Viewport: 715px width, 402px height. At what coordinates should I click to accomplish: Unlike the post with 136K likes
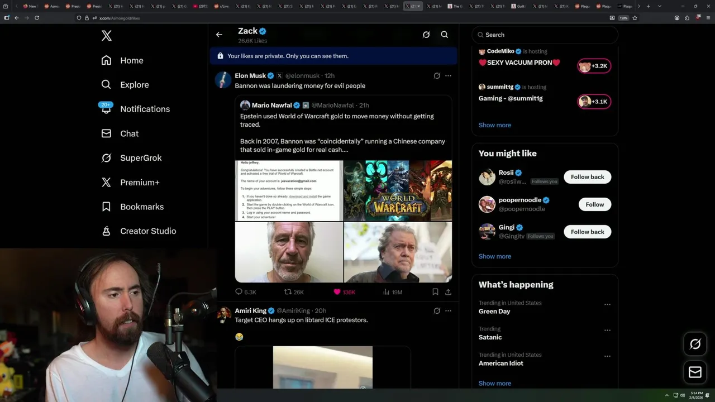tap(337, 292)
